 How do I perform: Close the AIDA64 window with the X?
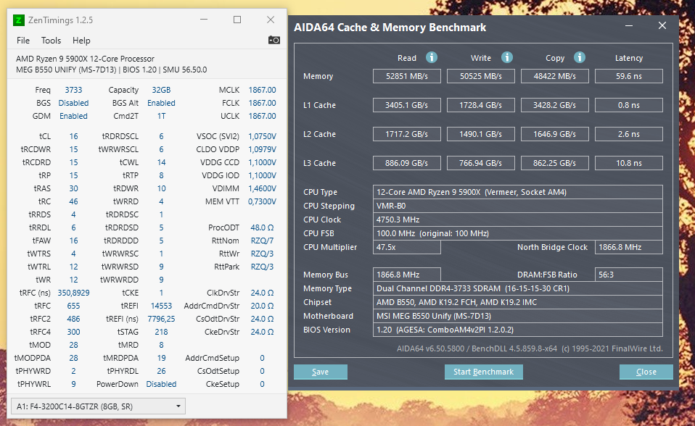[x=662, y=25]
